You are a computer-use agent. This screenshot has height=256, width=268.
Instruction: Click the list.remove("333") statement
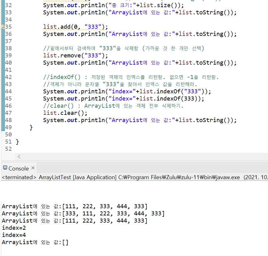click(x=75, y=56)
